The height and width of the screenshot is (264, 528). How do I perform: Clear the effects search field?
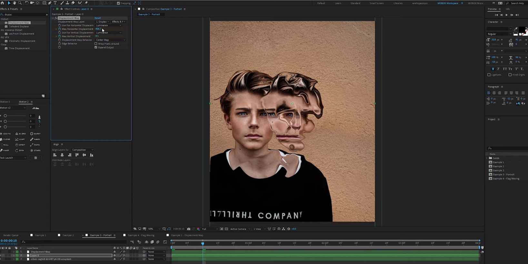coord(47,14)
